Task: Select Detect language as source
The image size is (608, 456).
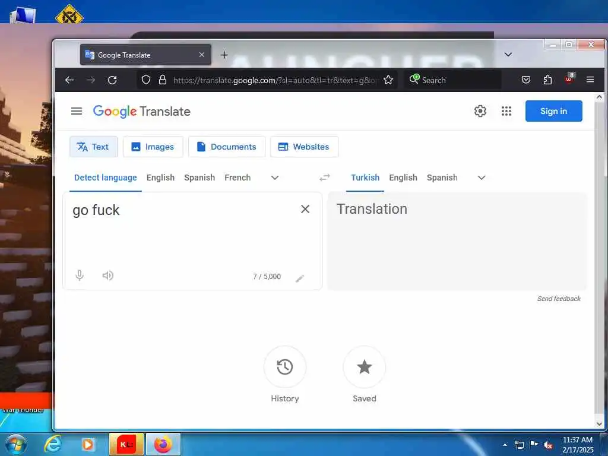Action: (x=106, y=178)
